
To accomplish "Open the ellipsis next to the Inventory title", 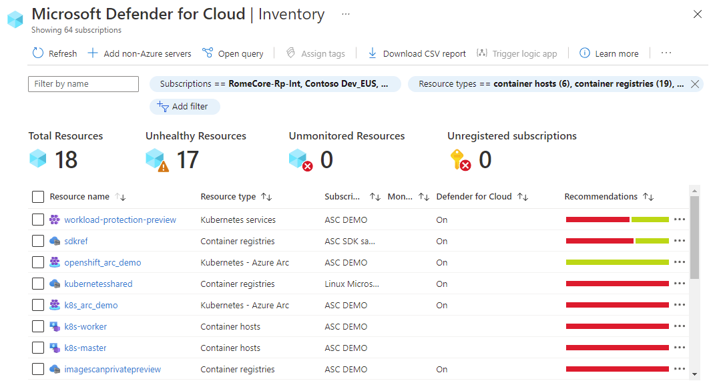I will coord(346,14).
